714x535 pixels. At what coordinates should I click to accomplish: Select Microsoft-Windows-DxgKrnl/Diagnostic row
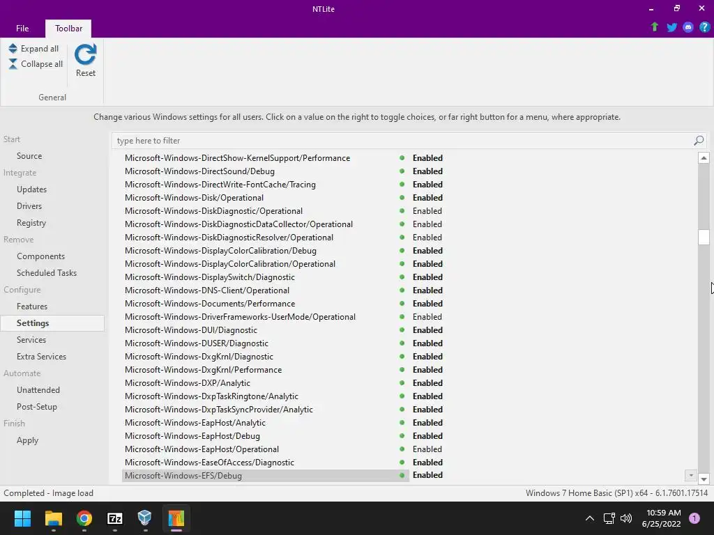coord(199,356)
